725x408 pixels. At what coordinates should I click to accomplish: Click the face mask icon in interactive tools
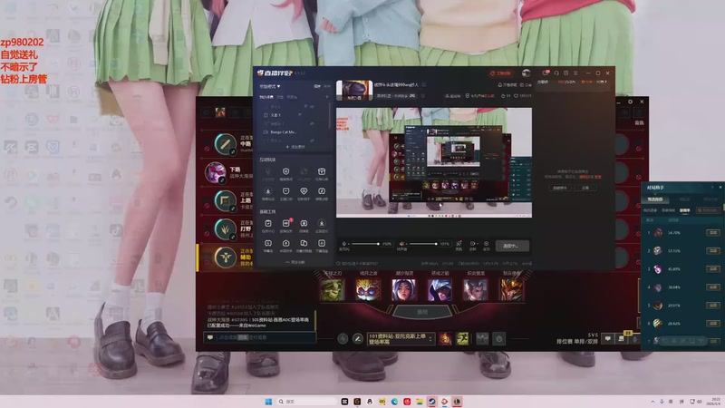(286, 193)
